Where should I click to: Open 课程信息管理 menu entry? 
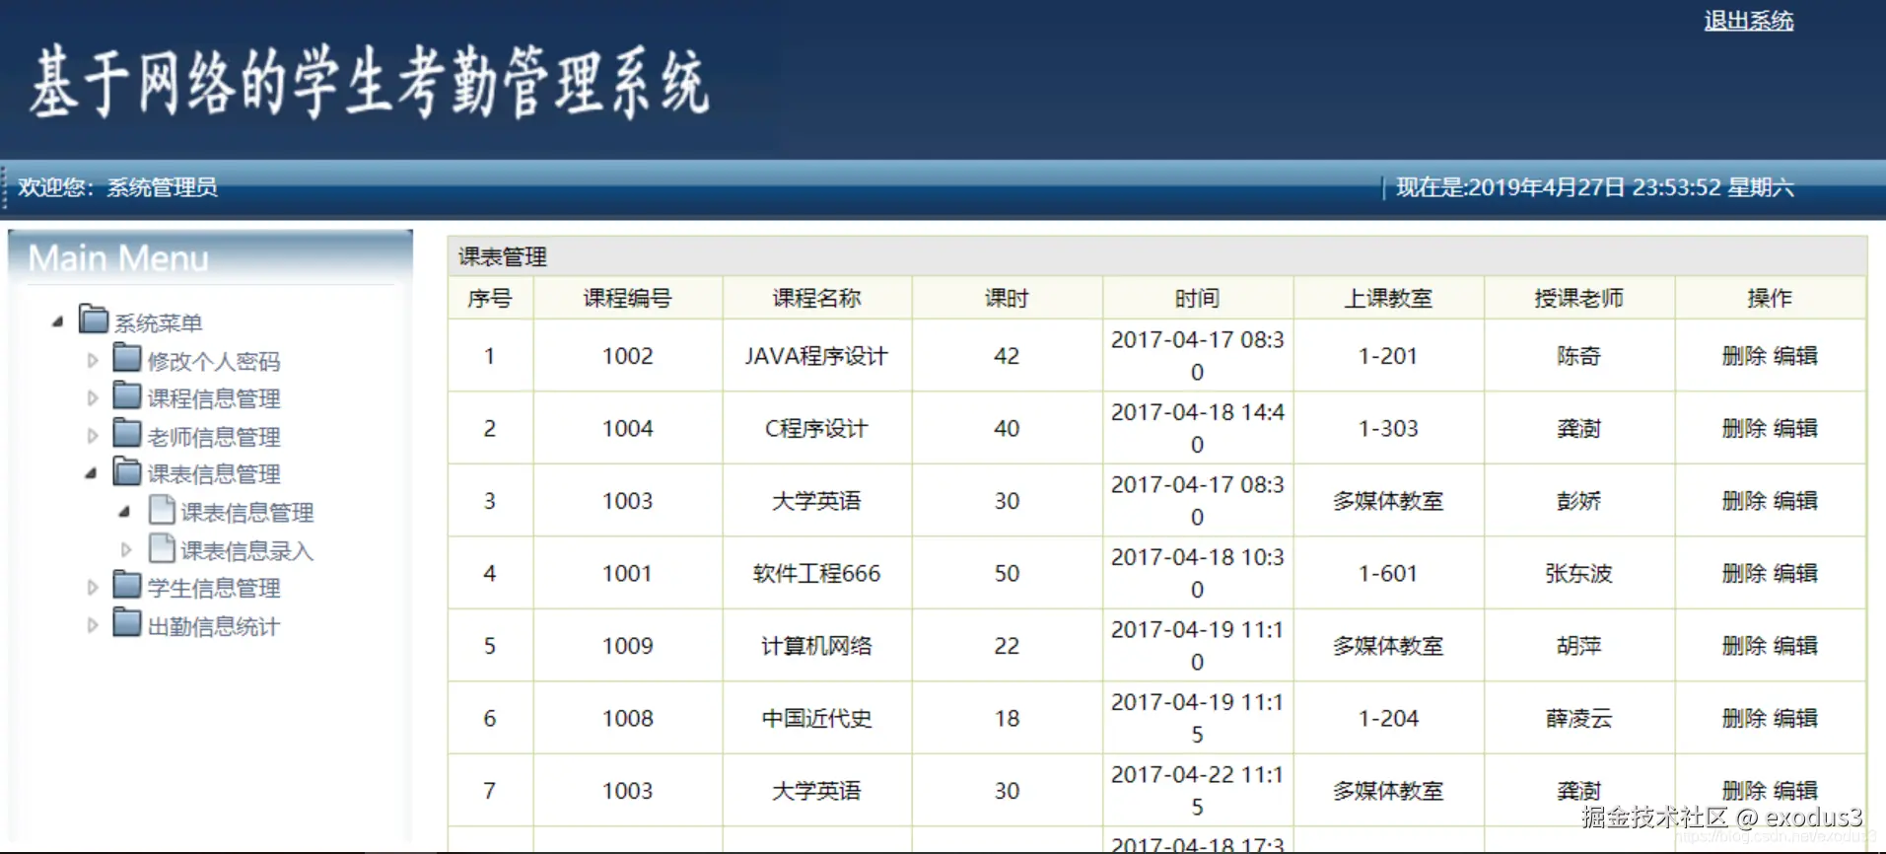tap(214, 399)
